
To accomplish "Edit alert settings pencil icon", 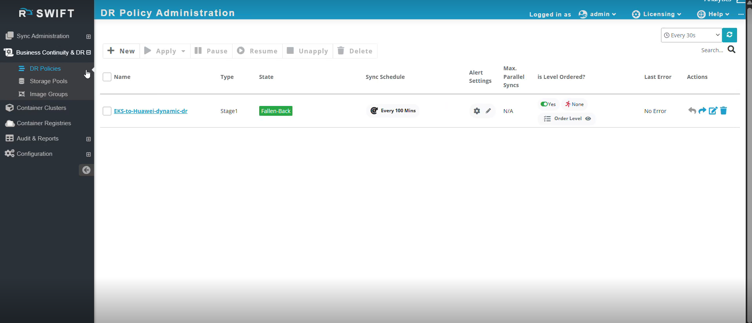I will [488, 111].
